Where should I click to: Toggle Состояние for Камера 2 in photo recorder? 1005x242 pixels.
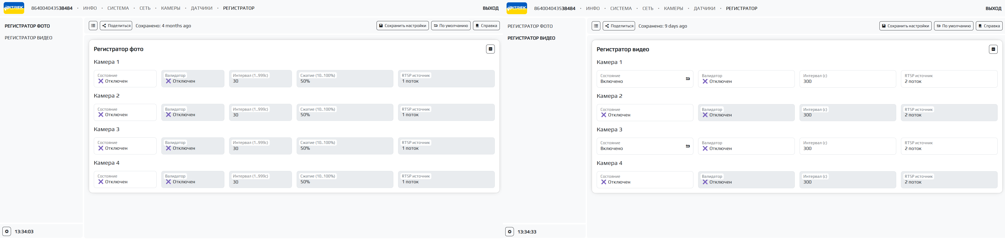125,112
